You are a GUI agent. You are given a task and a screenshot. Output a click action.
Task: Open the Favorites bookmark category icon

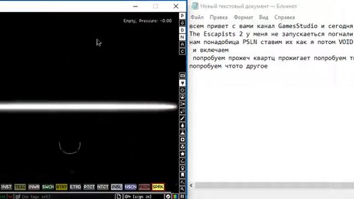(183, 175)
